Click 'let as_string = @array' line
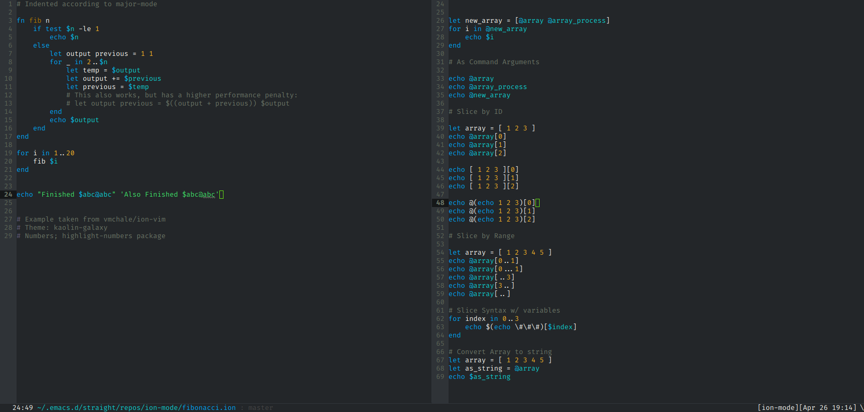This screenshot has width=864, height=412. click(494, 369)
